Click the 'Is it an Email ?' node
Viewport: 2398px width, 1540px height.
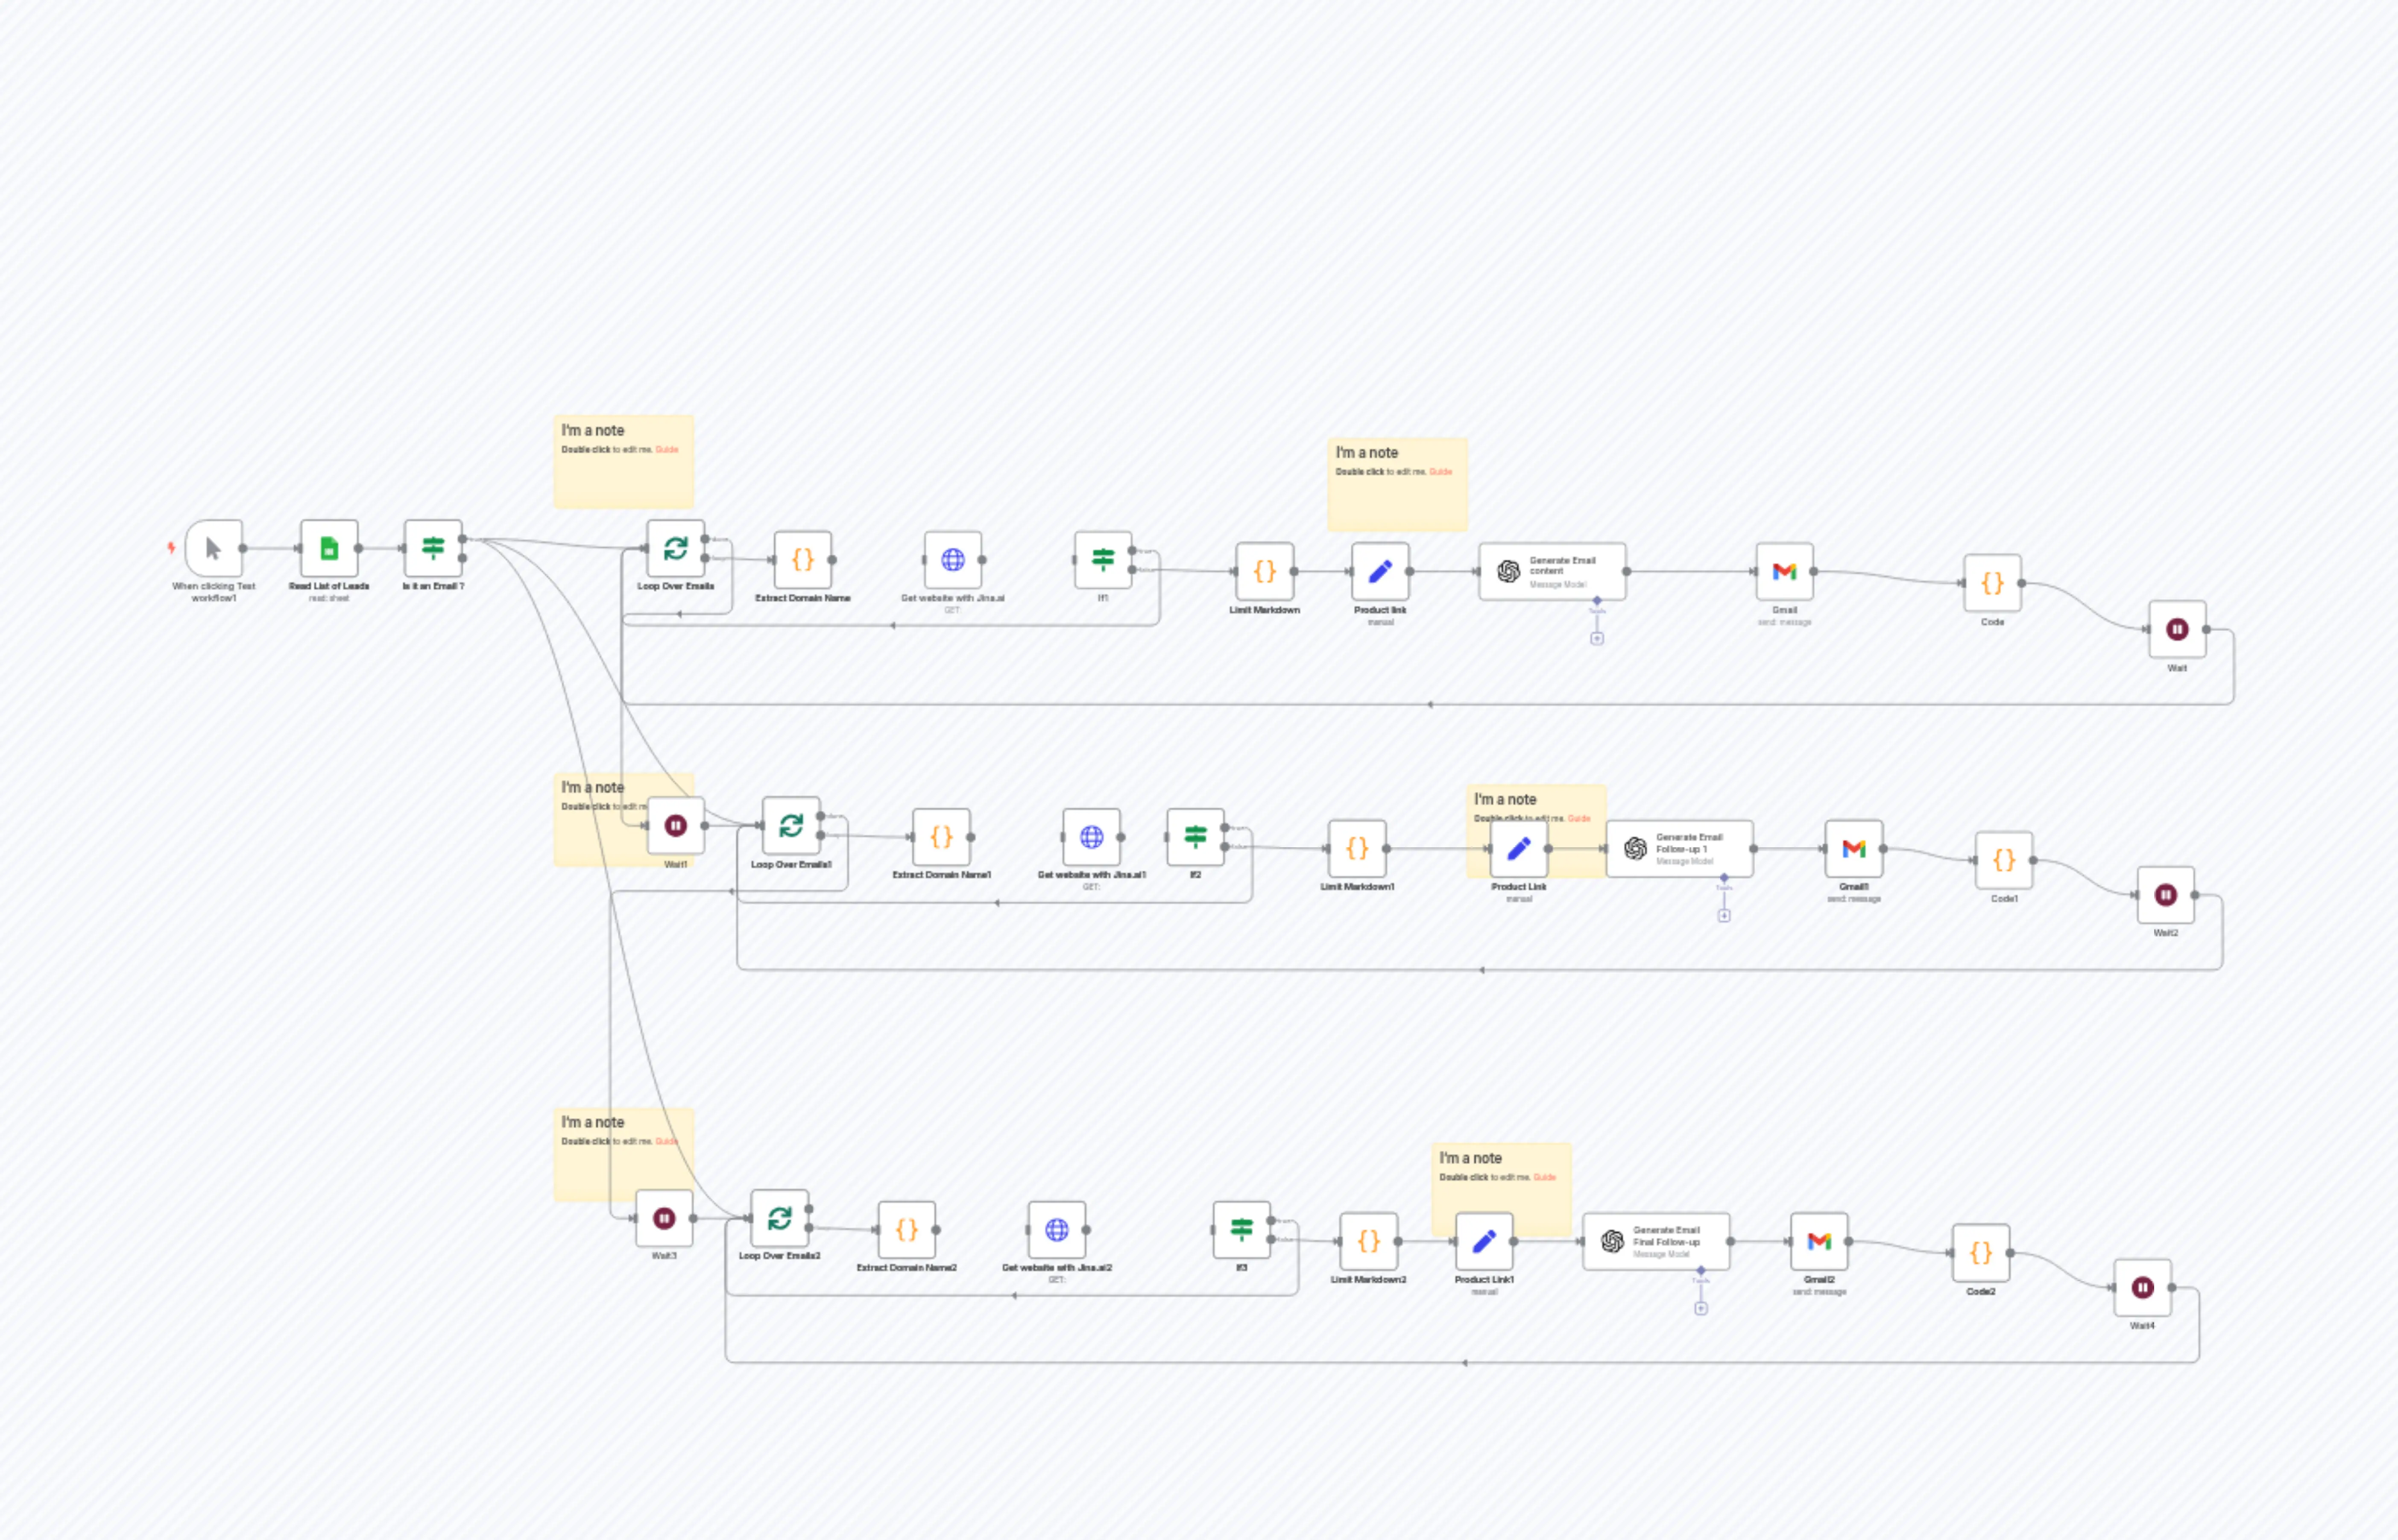(x=433, y=548)
